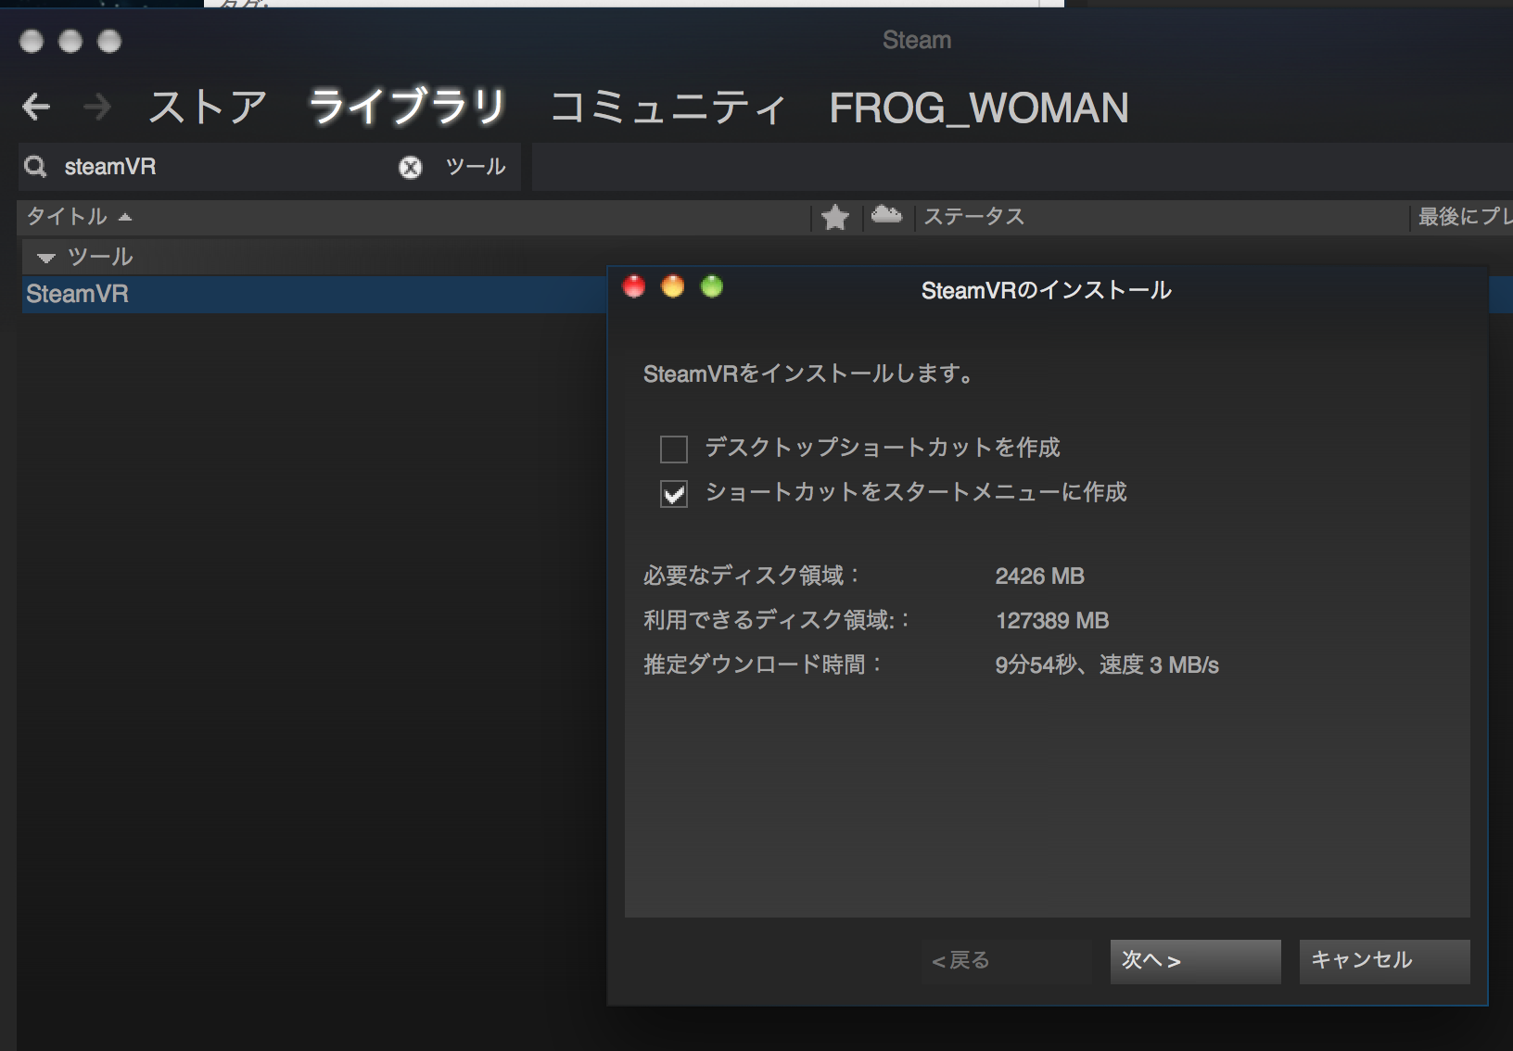Click the 次へ > button
The height and width of the screenshot is (1051, 1513).
(1196, 961)
